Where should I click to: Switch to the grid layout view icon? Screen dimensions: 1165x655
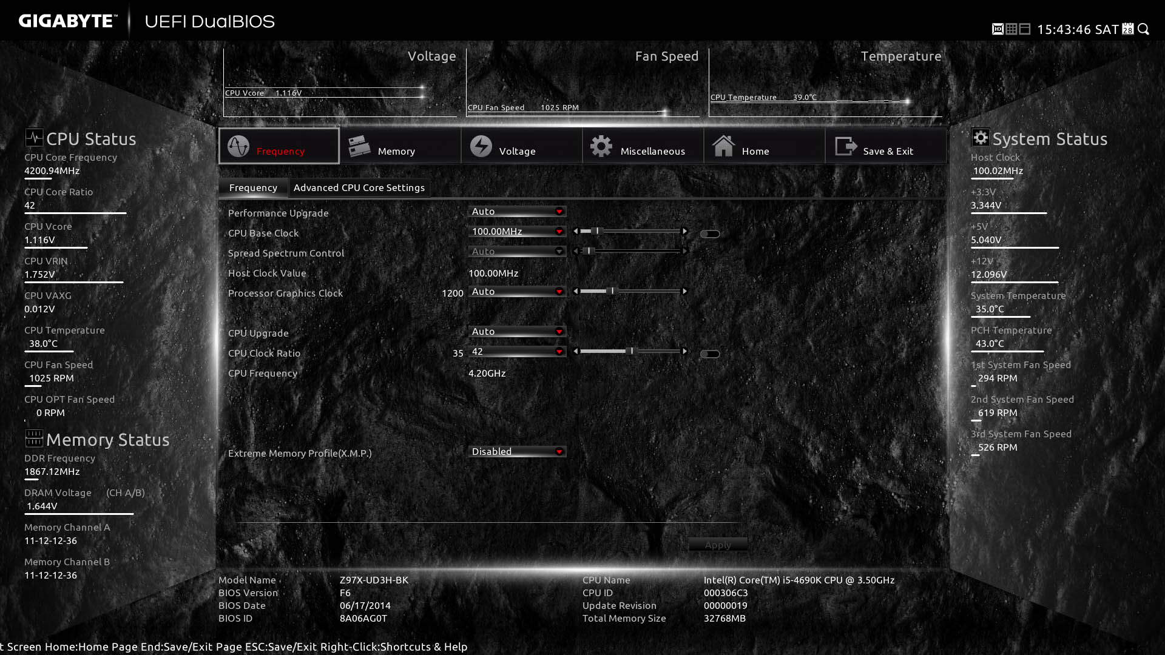1011,29
